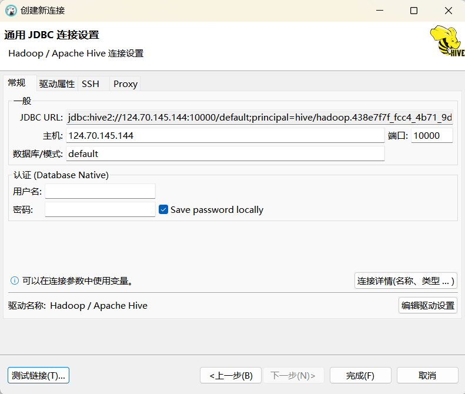Click the DBeaver app icon in title bar
This screenshot has height=394, width=465.
(11, 11)
